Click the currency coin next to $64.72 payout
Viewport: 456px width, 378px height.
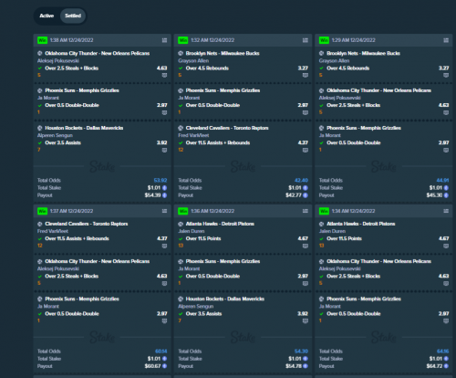(x=446, y=366)
